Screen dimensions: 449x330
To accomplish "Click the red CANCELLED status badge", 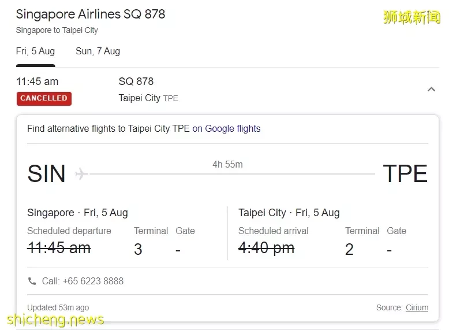I will (44, 98).
